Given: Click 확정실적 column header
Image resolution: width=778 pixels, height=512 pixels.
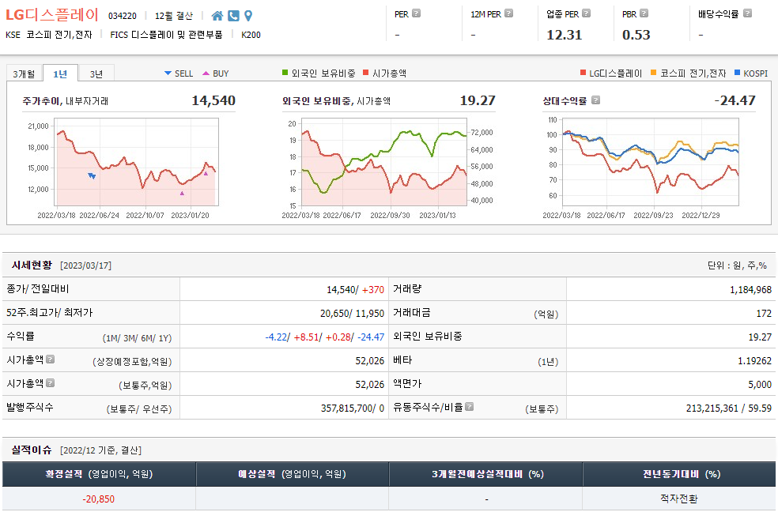Looking at the screenshot, I should 100,474.
